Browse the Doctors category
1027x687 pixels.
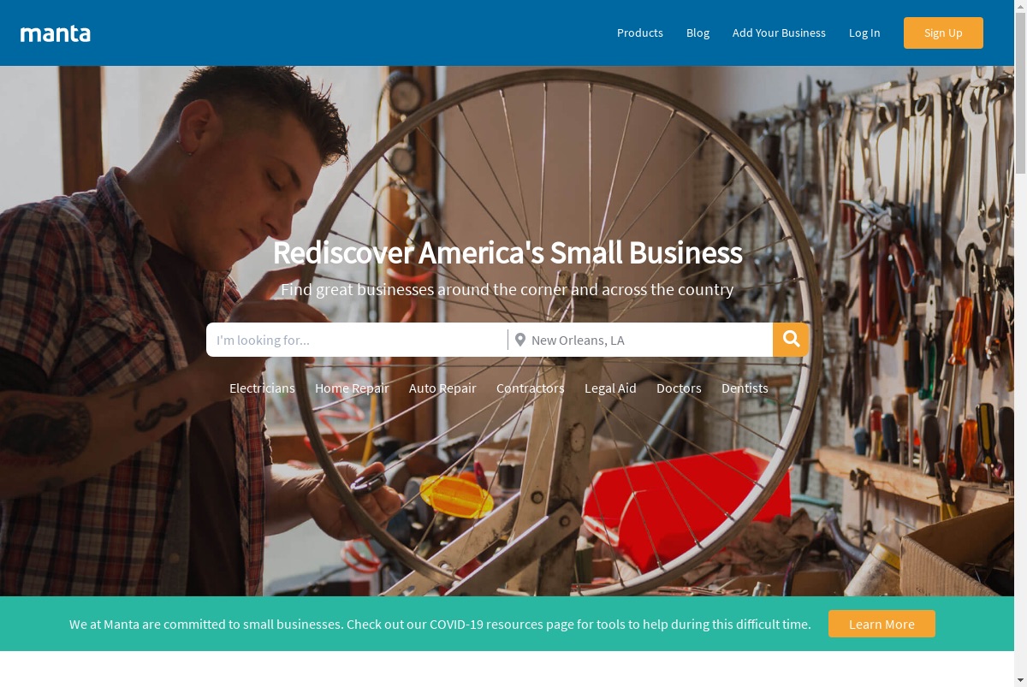click(x=679, y=388)
